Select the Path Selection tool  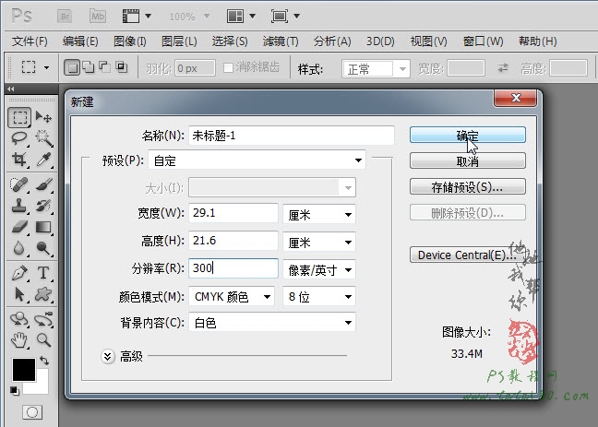tap(19, 294)
